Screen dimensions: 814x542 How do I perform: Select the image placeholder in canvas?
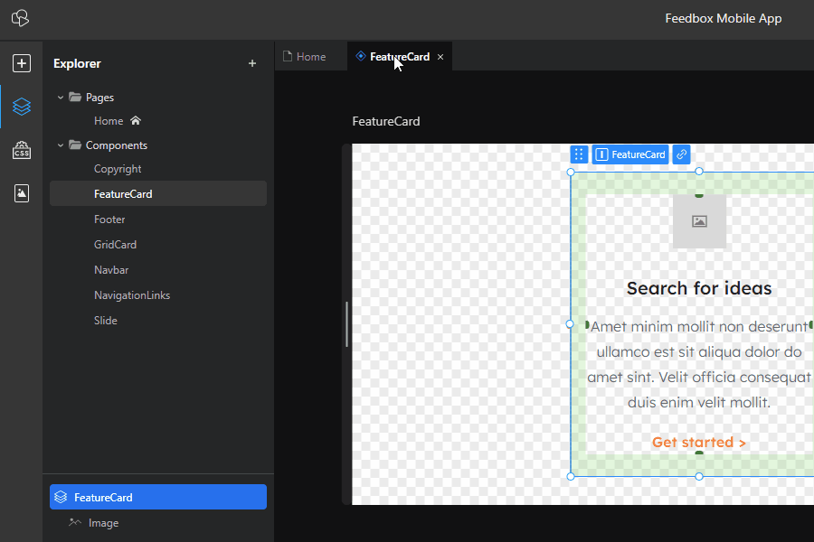(699, 221)
